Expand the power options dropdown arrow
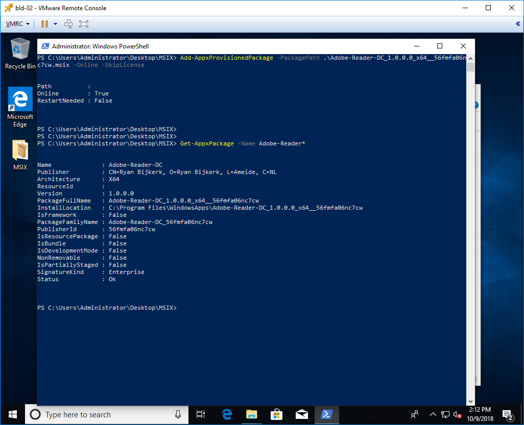 (x=56, y=24)
